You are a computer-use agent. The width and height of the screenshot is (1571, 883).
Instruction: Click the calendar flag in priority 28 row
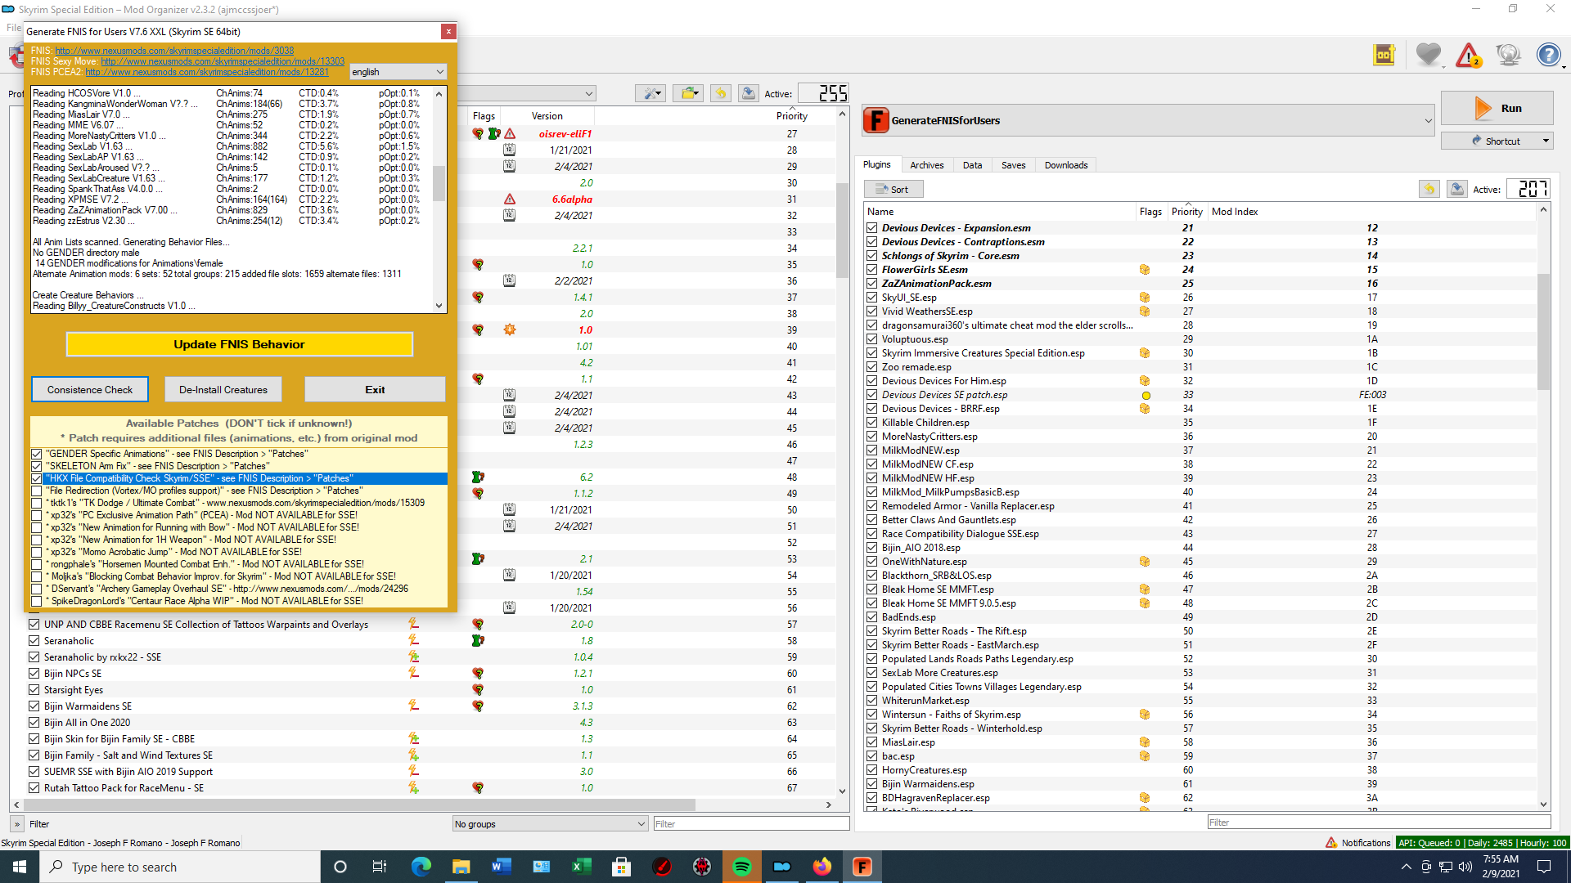(509, 150)
